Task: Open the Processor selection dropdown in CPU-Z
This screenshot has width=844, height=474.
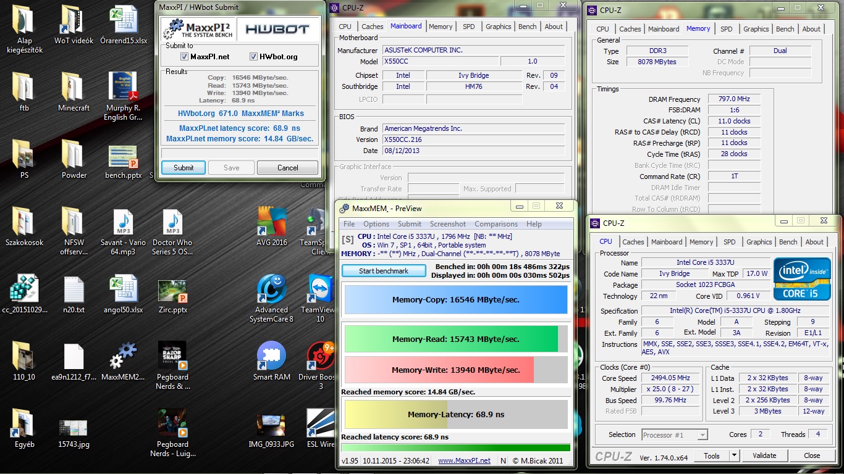Action: point(675,435)
